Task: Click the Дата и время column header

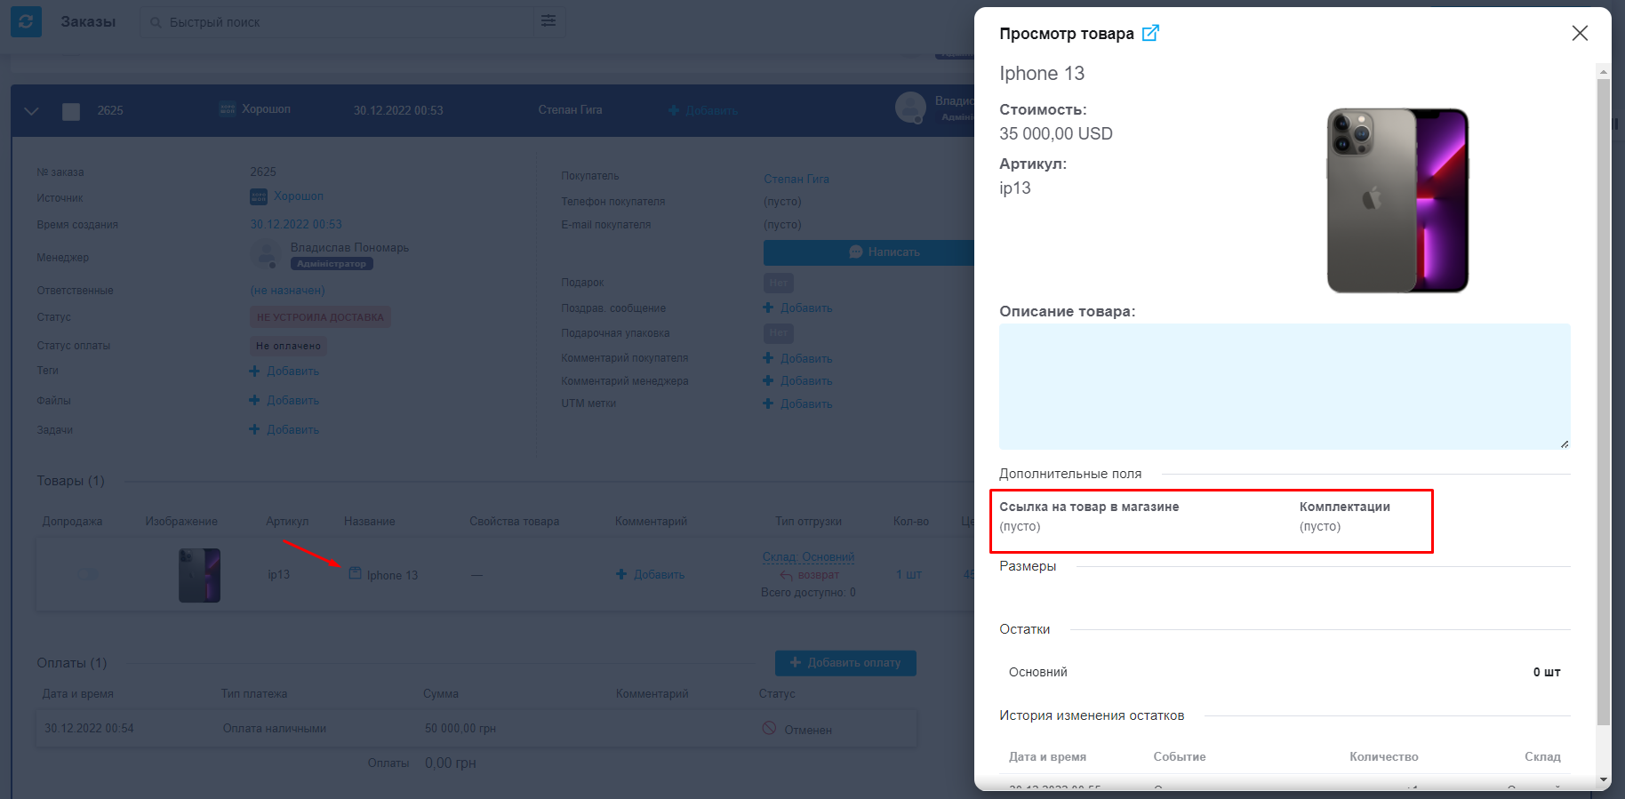Action: (1047, 757)
